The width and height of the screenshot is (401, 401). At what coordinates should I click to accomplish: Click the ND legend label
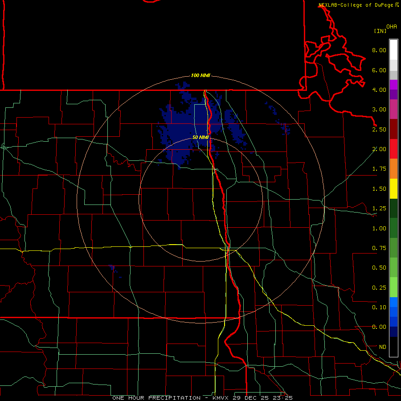tap(383, 347)
